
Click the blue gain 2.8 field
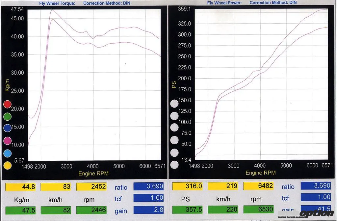pyautogui.click(x=148, y=210)
